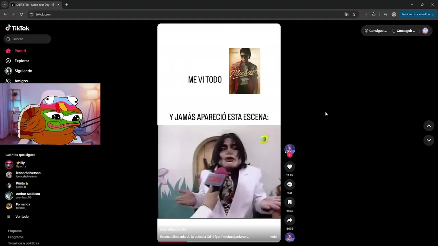
Task: Click the red sound extension icon
Action: (365, 14)
